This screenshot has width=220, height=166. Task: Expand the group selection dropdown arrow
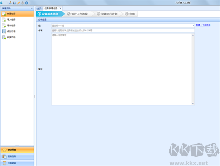coord(193,25)
